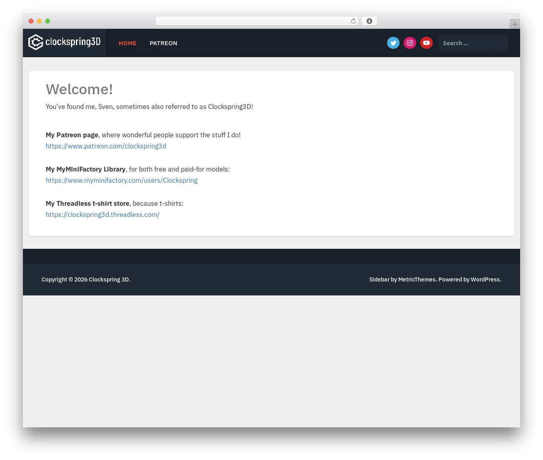Open the clockspring3d.threadless.com link
Screen dimensions: 543x460
point(103,215)
